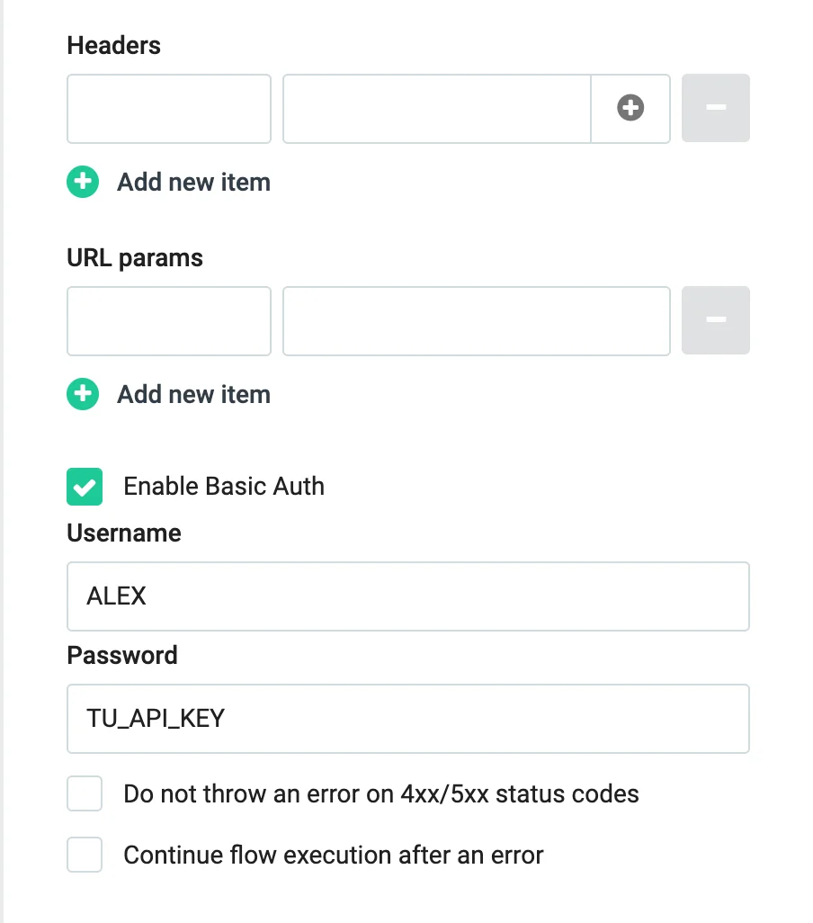
Task: Click into the Headers value input field
Action: pyautogui.click(x=436, y=108)
